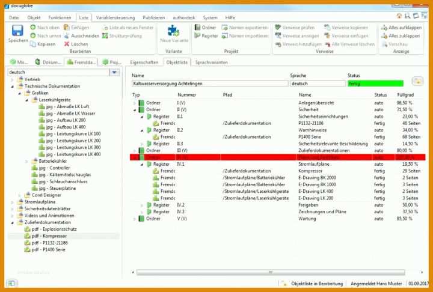Image resolution: width=433 pixels, height=292 pixels.
Task: Switch to the Eigenschaften tab
Action: [x=144, y=62]
